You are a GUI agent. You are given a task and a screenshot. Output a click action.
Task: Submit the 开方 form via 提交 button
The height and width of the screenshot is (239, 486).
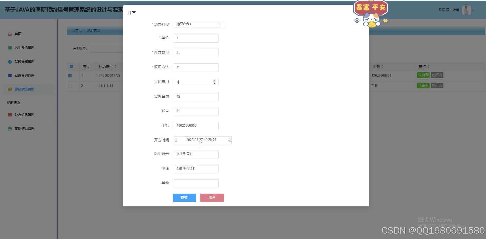click(x=184, y=197)
